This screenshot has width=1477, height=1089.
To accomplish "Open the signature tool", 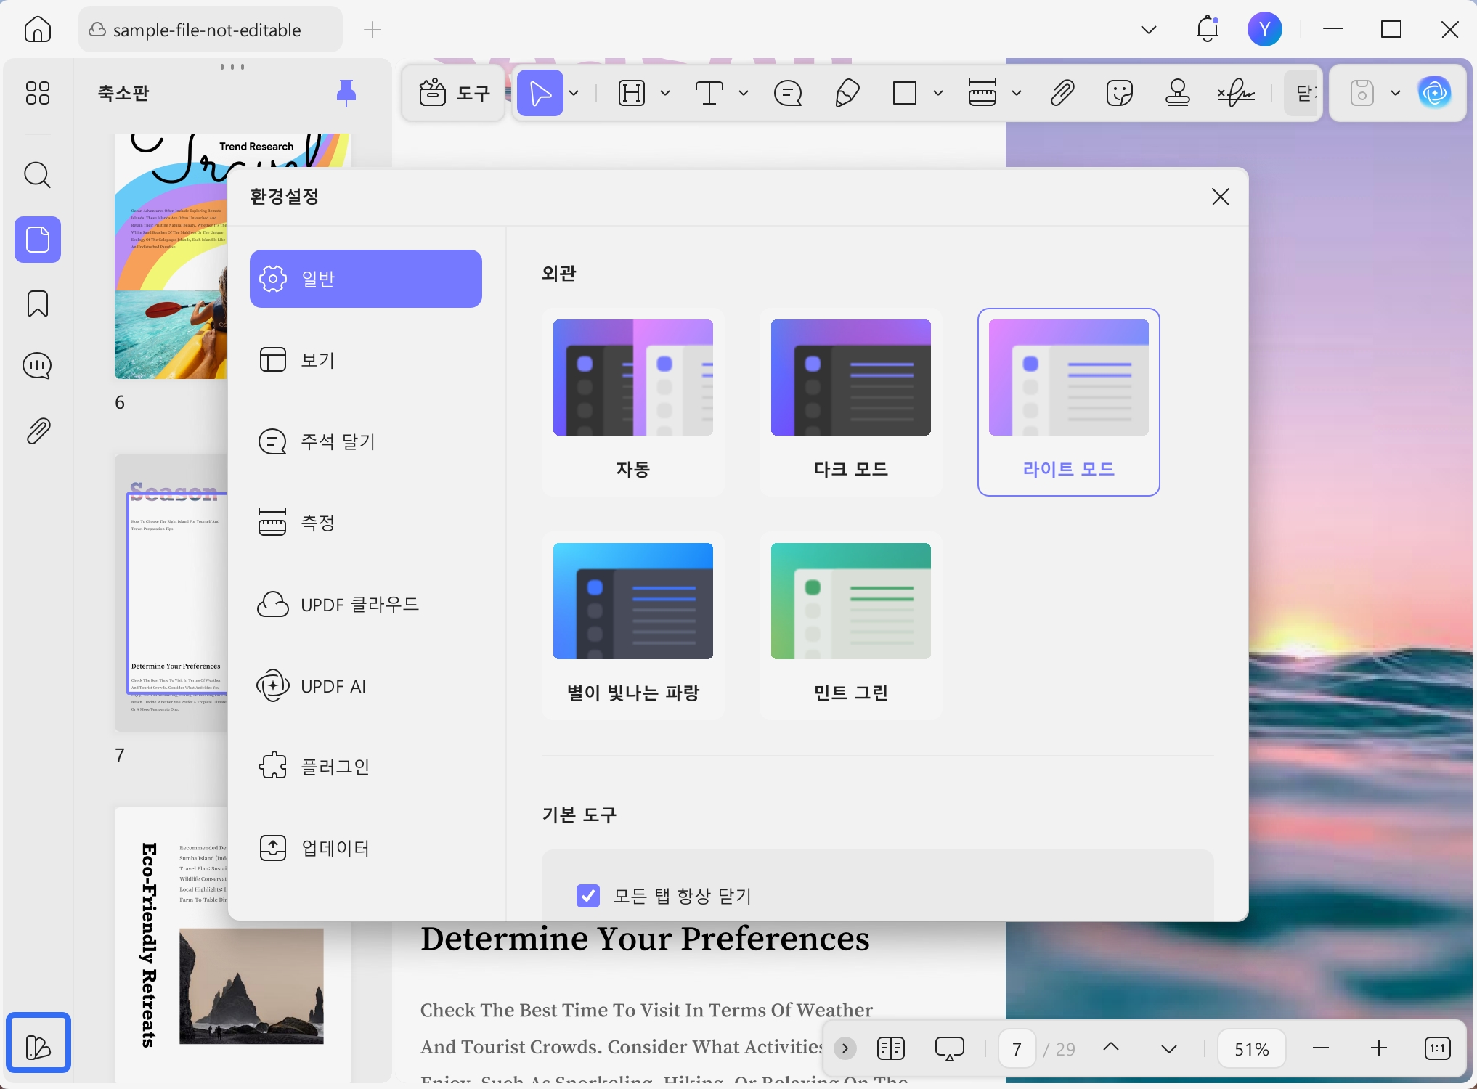I will pos(1235,93).
